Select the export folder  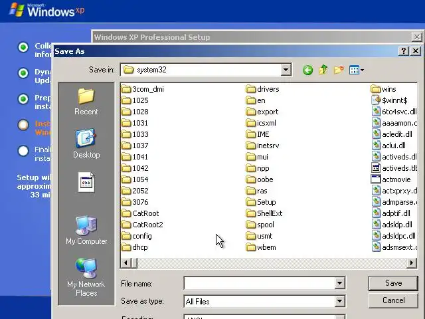[x=262, y=112]
